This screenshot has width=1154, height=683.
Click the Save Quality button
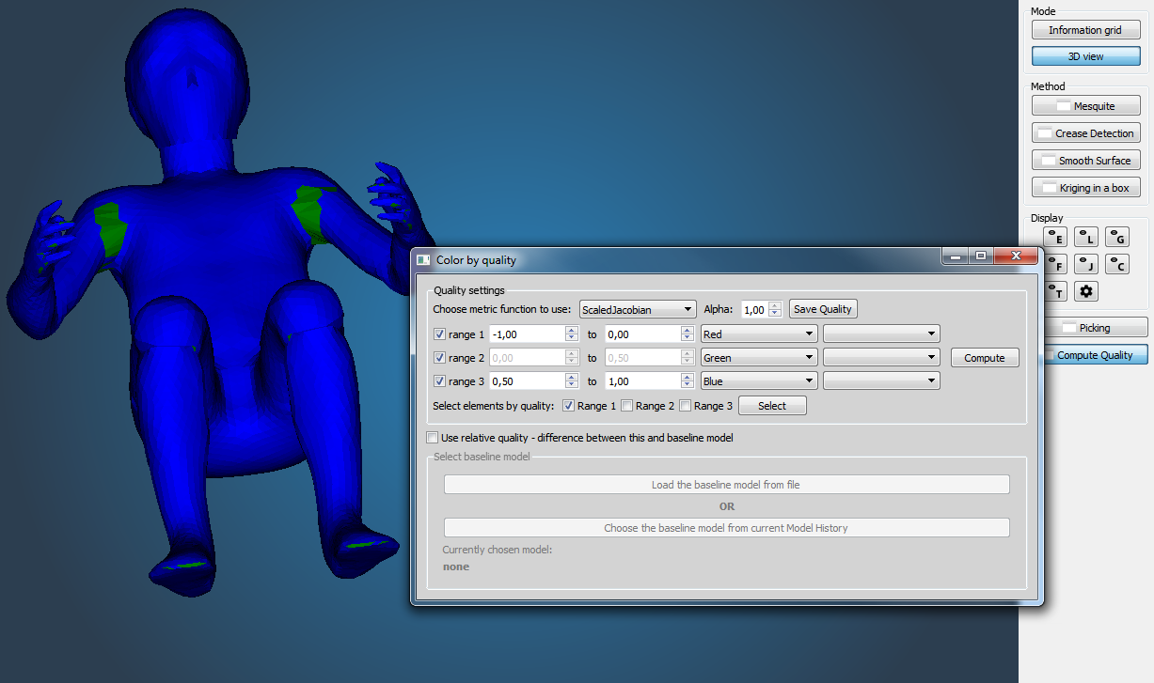823,309
